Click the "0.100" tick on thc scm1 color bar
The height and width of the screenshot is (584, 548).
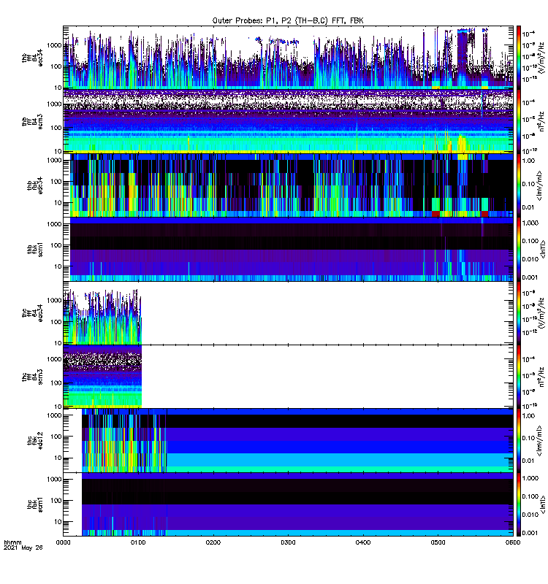530,496
